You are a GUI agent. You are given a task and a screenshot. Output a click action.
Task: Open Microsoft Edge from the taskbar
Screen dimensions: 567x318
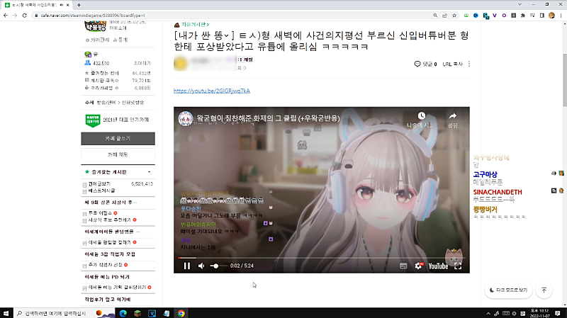(x=123, y=313)
